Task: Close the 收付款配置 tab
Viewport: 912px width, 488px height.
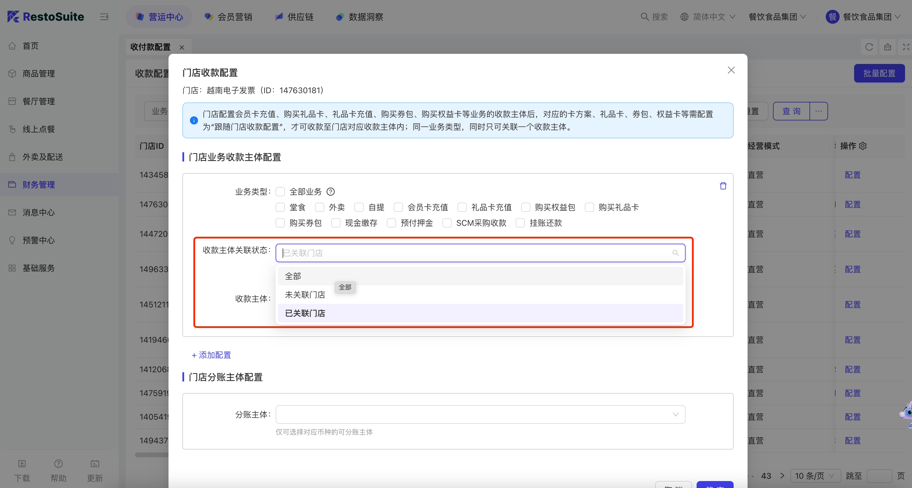Action: 182,47
